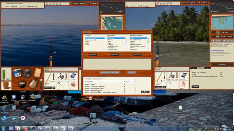234x131 pixels.
Task: Open Онлайн сервисы in the left game
Action: click(79, 3)
